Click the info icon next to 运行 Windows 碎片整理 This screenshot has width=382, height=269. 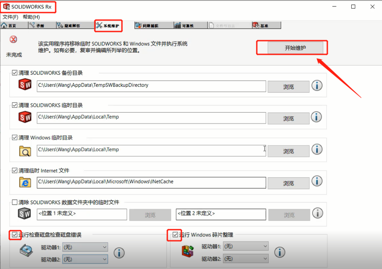pos(280,252)
